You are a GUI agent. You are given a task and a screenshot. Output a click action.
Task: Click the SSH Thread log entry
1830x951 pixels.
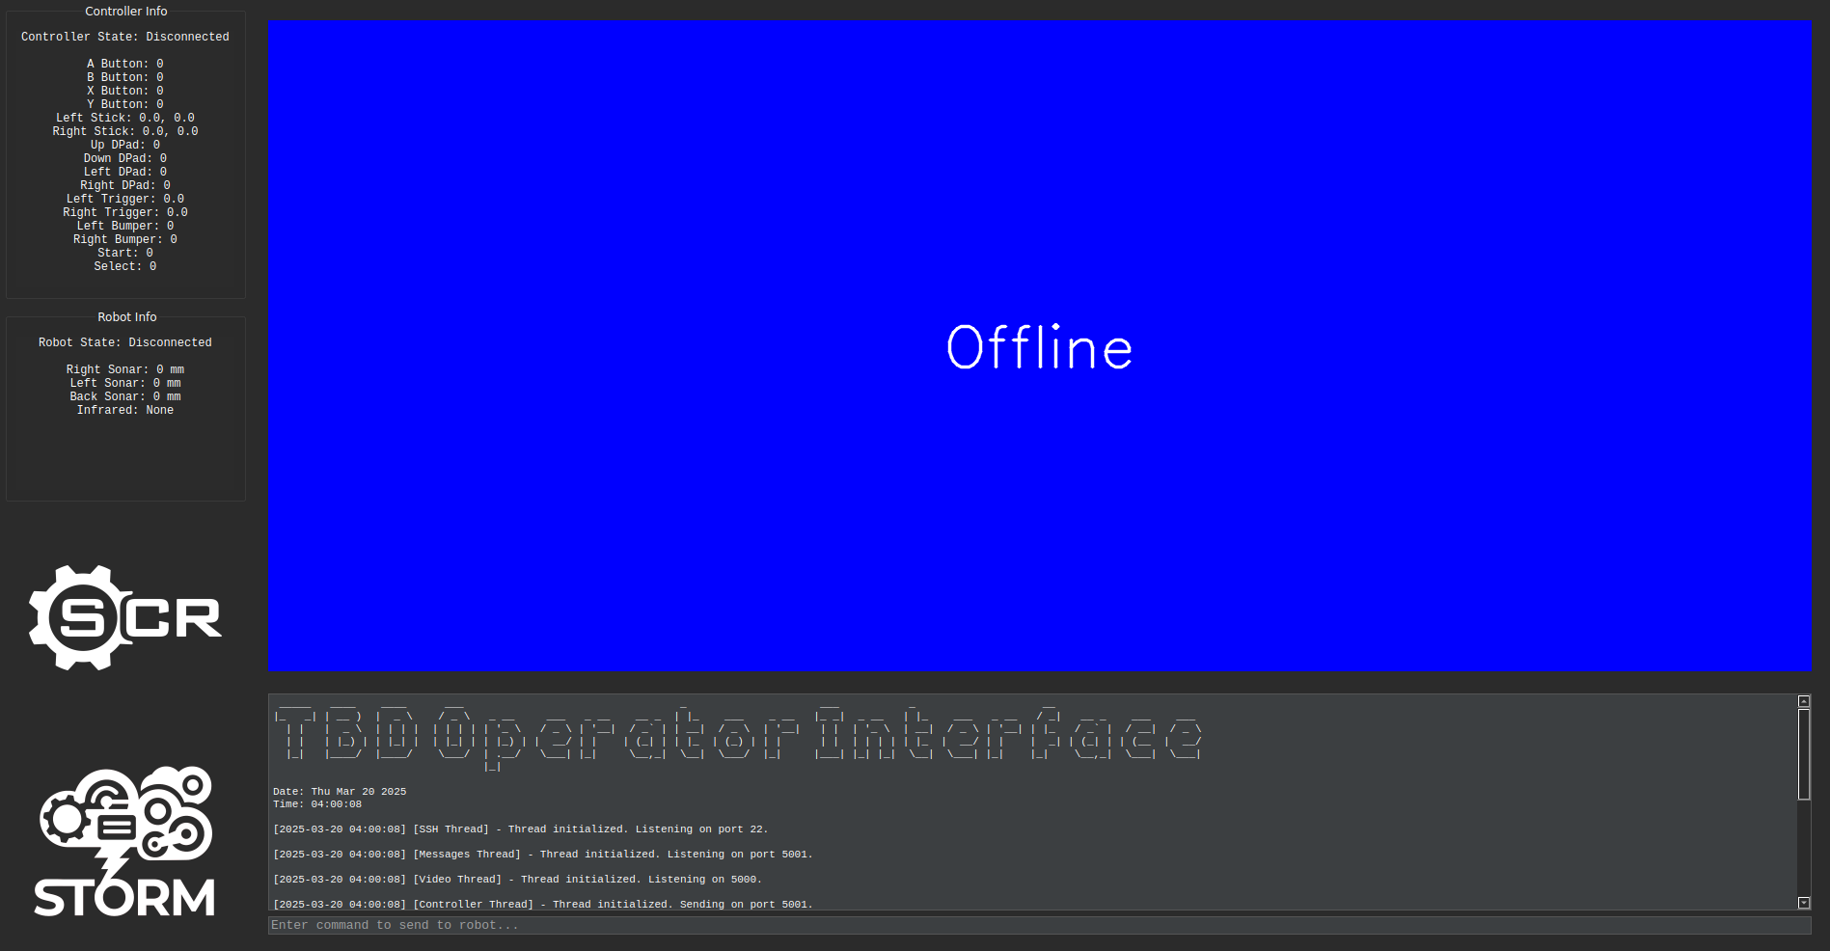tap(520, 829)
